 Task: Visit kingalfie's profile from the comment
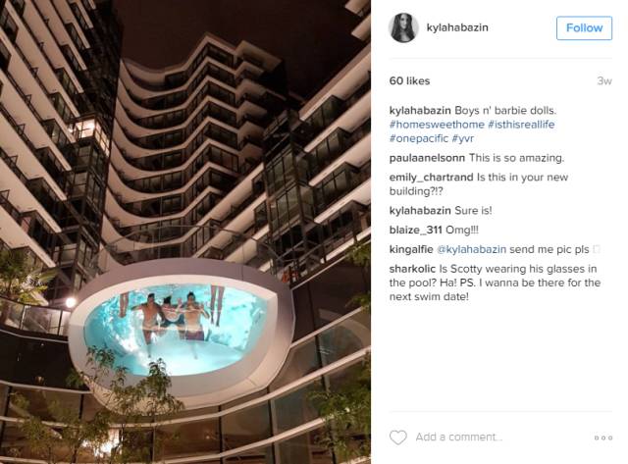[411, 249]
